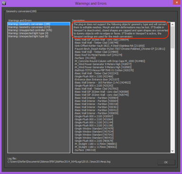This screenshot has width=182, height=174.
Task: Click the Interior Partition [430318] entry
Action: 96,104
